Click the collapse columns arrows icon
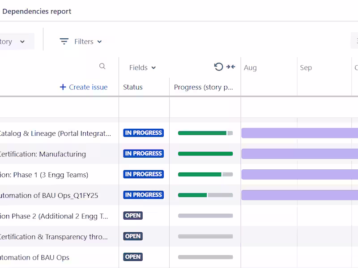Image resolution: width=358 pixels, height=268 pixels. pos(230,67)
